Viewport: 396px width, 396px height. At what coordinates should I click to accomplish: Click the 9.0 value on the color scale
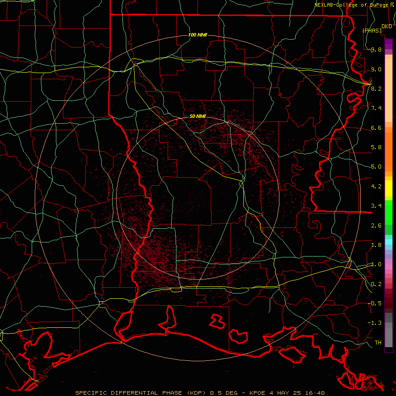tap(376, 69)
